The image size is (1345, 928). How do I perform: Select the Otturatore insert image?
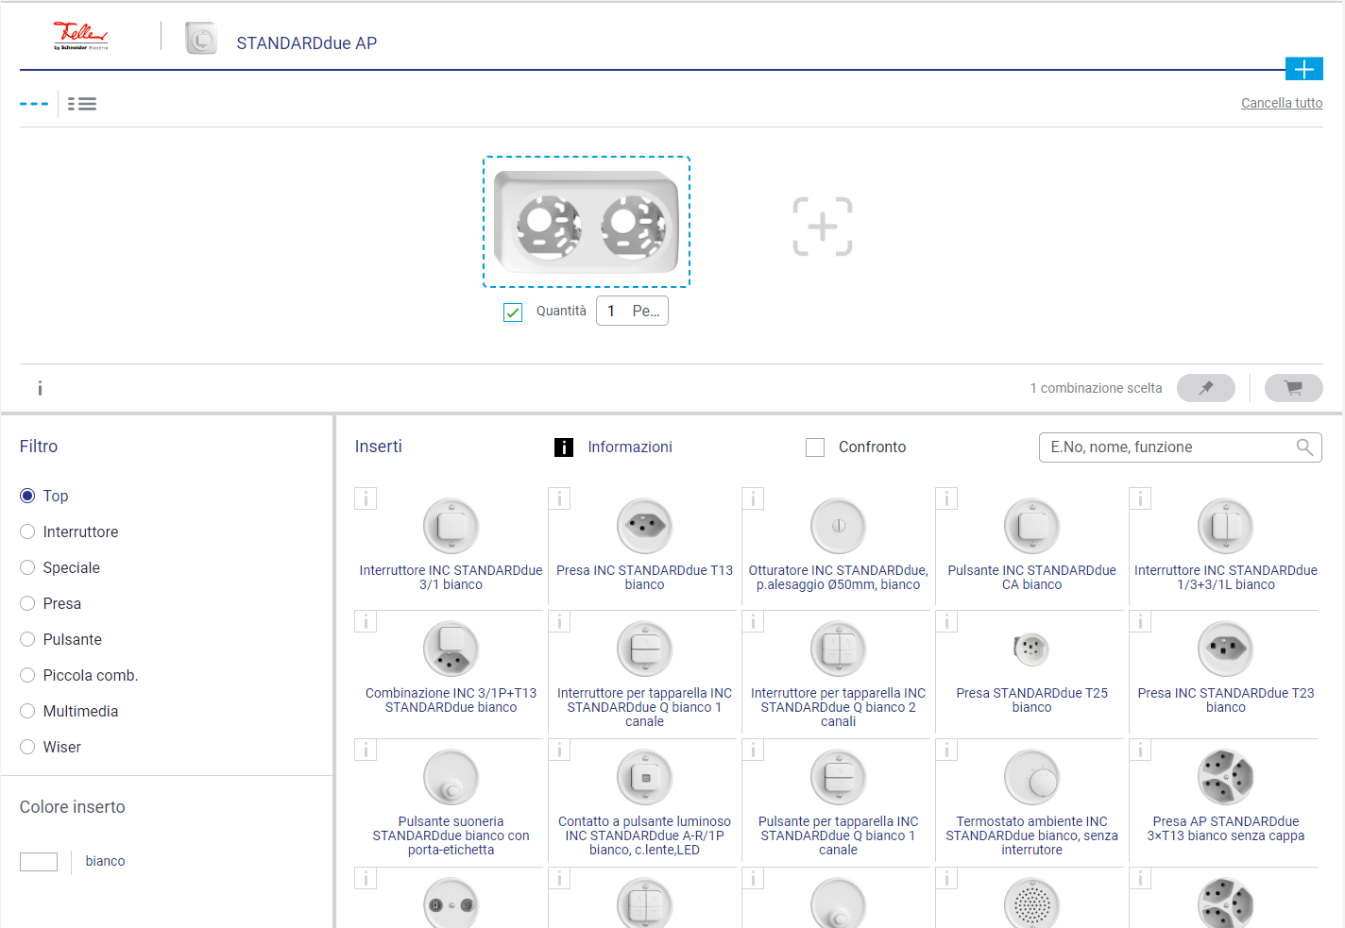pyautogui.click(x=839, y=526)
